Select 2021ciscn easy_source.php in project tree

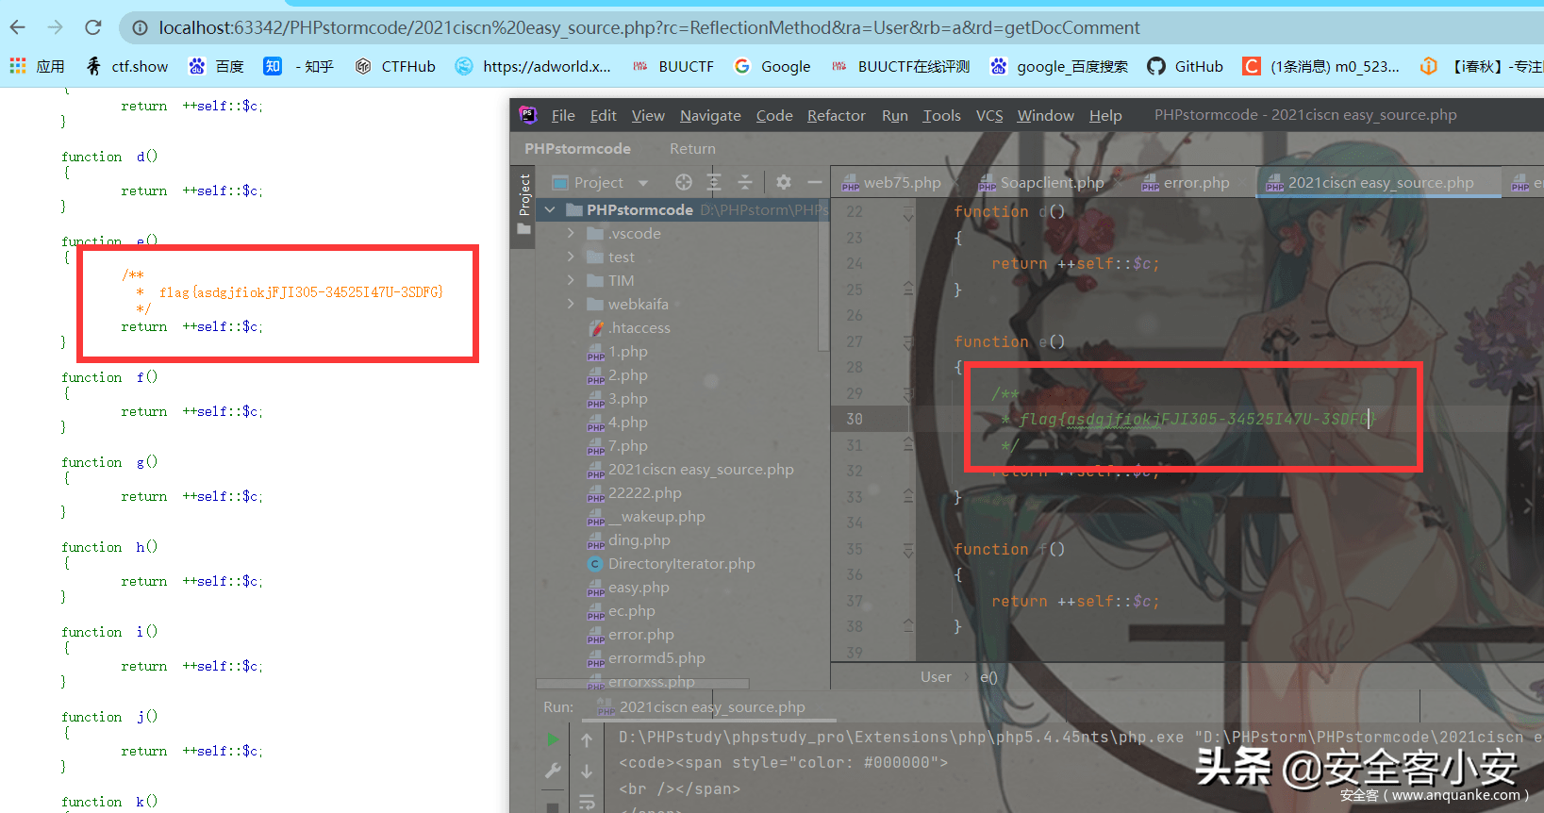pyautogui.click(x=690, y=469)
